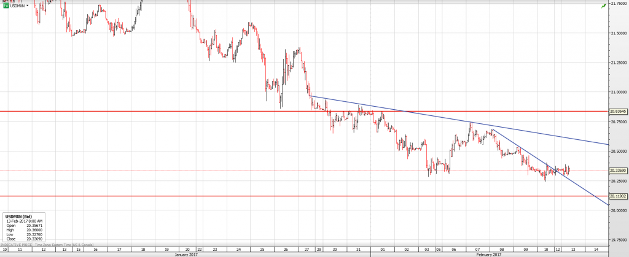629x257 pixels.
Task: Click the 20.33690 current price tag
Action: pos(618,171)
